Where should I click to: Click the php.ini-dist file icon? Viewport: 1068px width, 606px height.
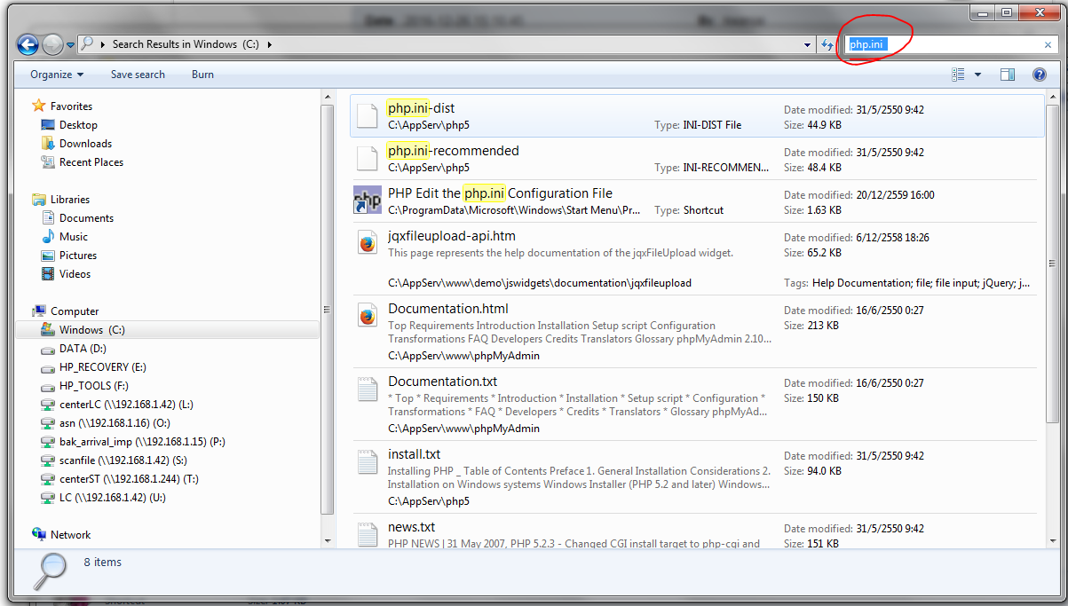(368, 116)
